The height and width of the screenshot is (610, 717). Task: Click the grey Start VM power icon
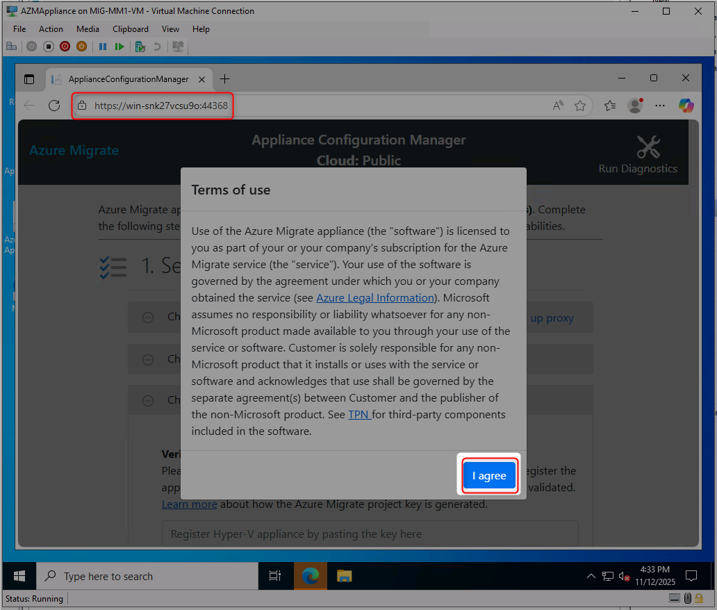pos(31,47)
